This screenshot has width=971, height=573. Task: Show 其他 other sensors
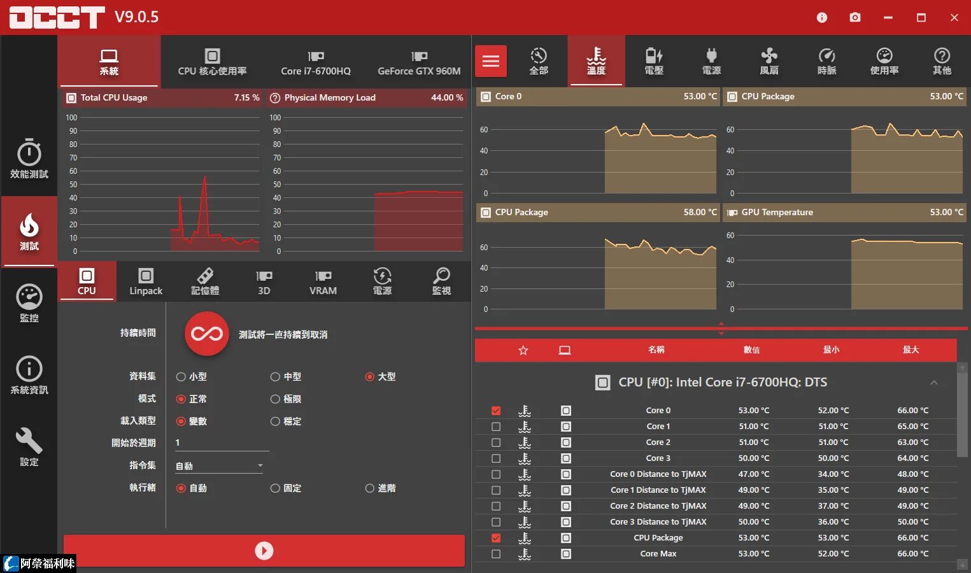point(942,61)
